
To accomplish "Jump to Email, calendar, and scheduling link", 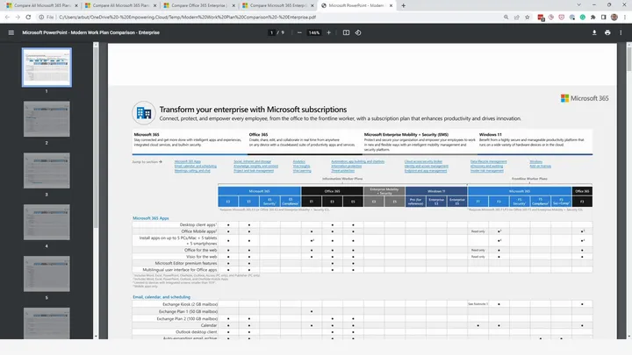I will point(196,166).
